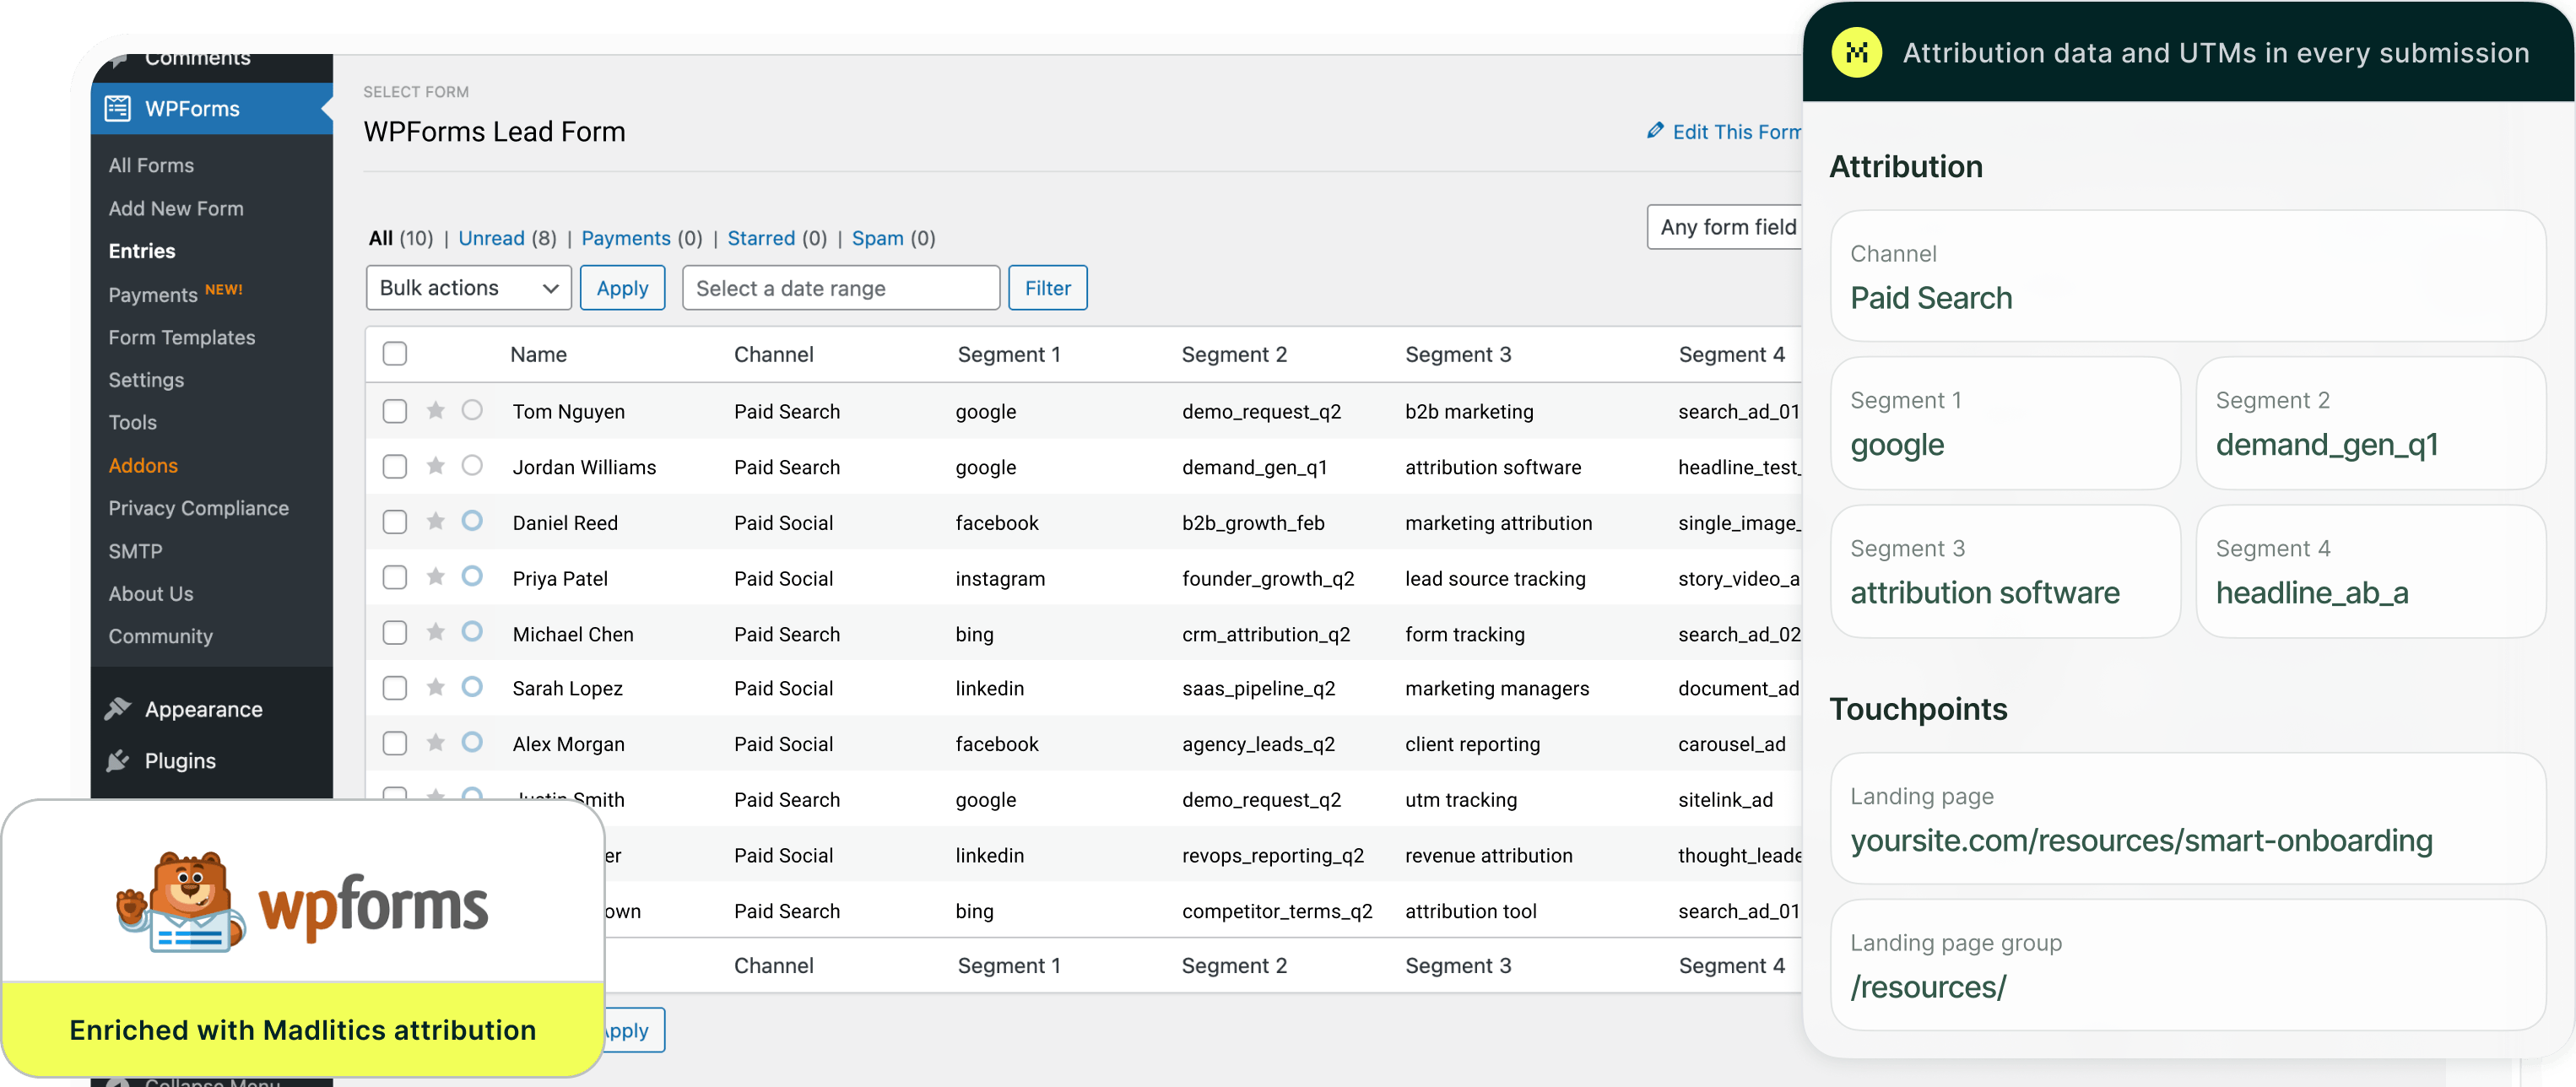2576x1087 pixels.
Task: Check the select-all checkbox in table header
Action: click(395, 354)
